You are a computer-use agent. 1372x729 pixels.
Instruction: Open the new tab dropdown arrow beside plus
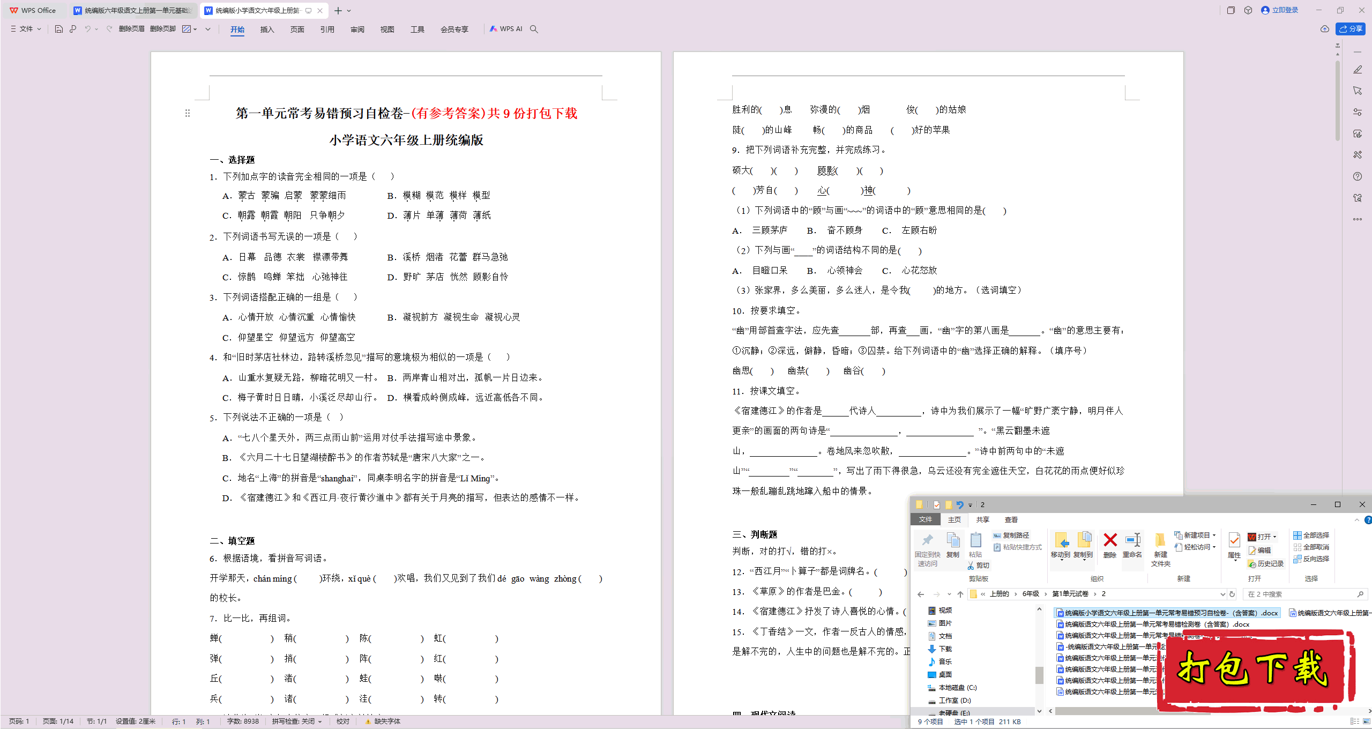coord(349,11)
